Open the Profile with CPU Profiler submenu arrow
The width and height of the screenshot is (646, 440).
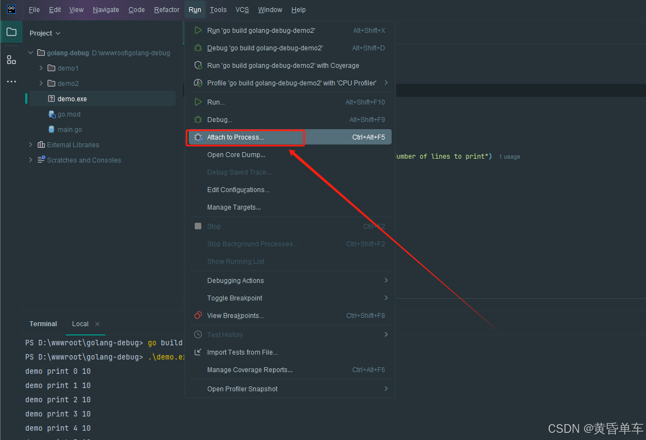click(x=386, y=83)
